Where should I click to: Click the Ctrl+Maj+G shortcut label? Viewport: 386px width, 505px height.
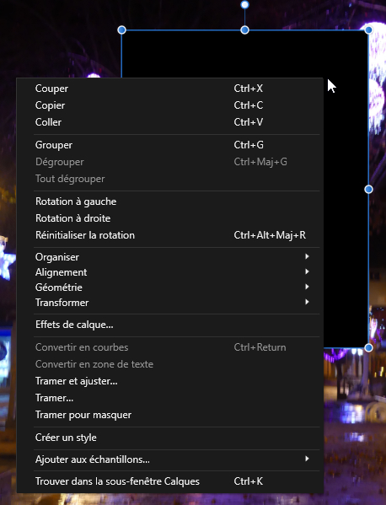[260, 162]
